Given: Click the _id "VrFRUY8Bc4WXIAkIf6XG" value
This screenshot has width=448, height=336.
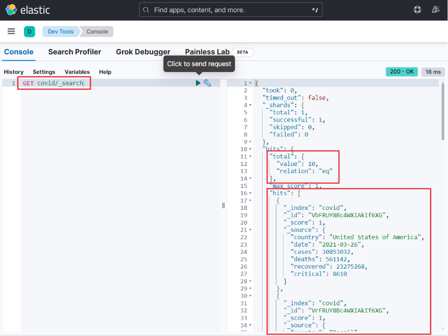Looking at the screenshot, I should coord(347,310).
